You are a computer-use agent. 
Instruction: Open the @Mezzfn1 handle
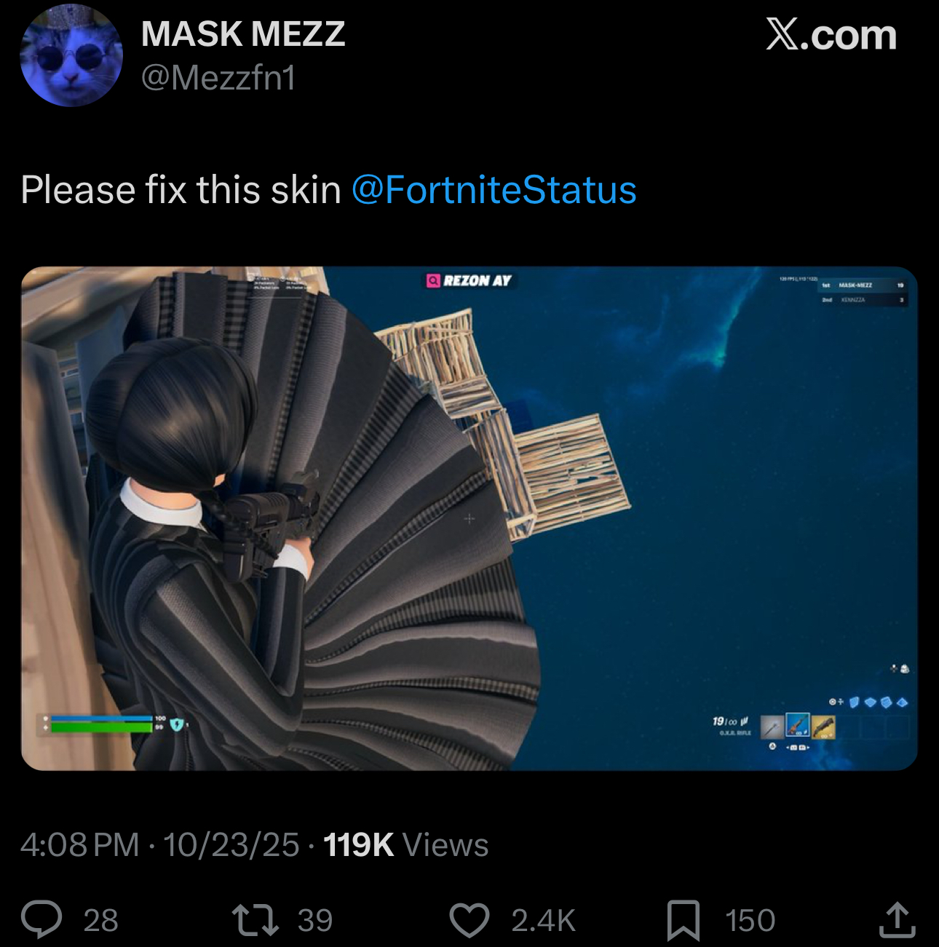coord(218,78)
